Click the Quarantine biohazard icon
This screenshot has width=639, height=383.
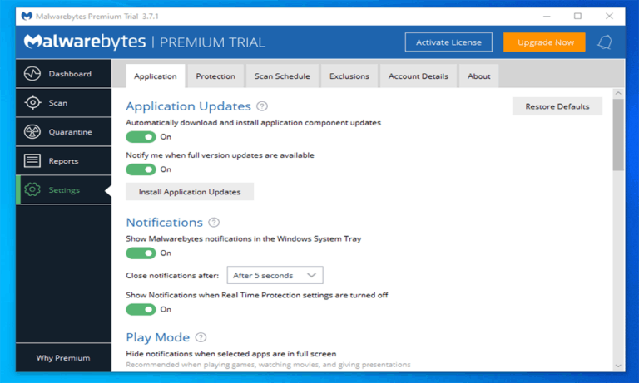coord(32,132)
